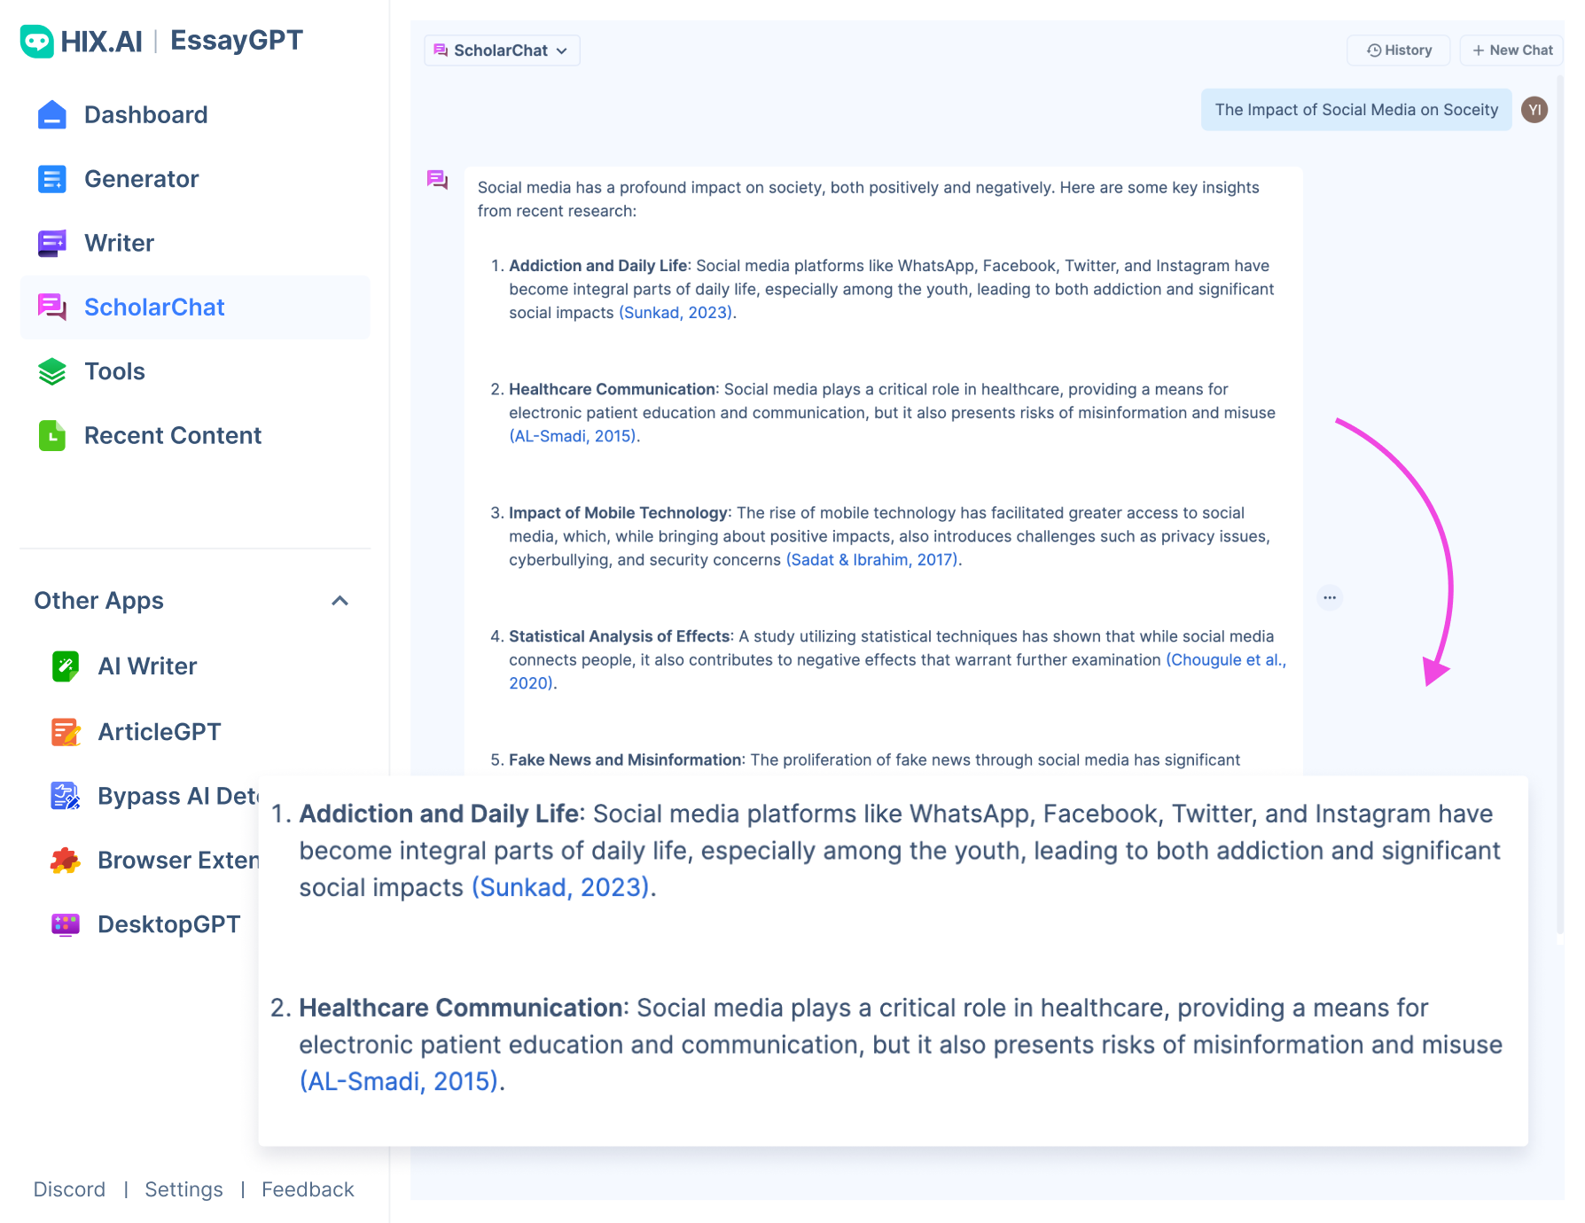Viewport: 1585px width, 1223px height.
Task: Select ScholarChat in the sidebar
Action: point(195,307)
